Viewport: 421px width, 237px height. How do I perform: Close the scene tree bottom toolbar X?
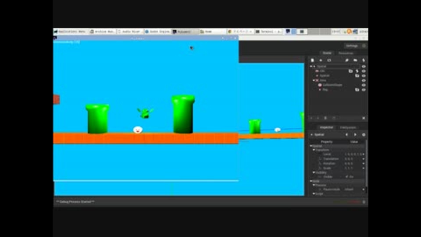point(364,118)
